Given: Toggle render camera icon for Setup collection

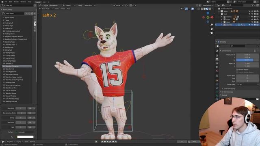Looking at the screenshot, I should point(257,11).
